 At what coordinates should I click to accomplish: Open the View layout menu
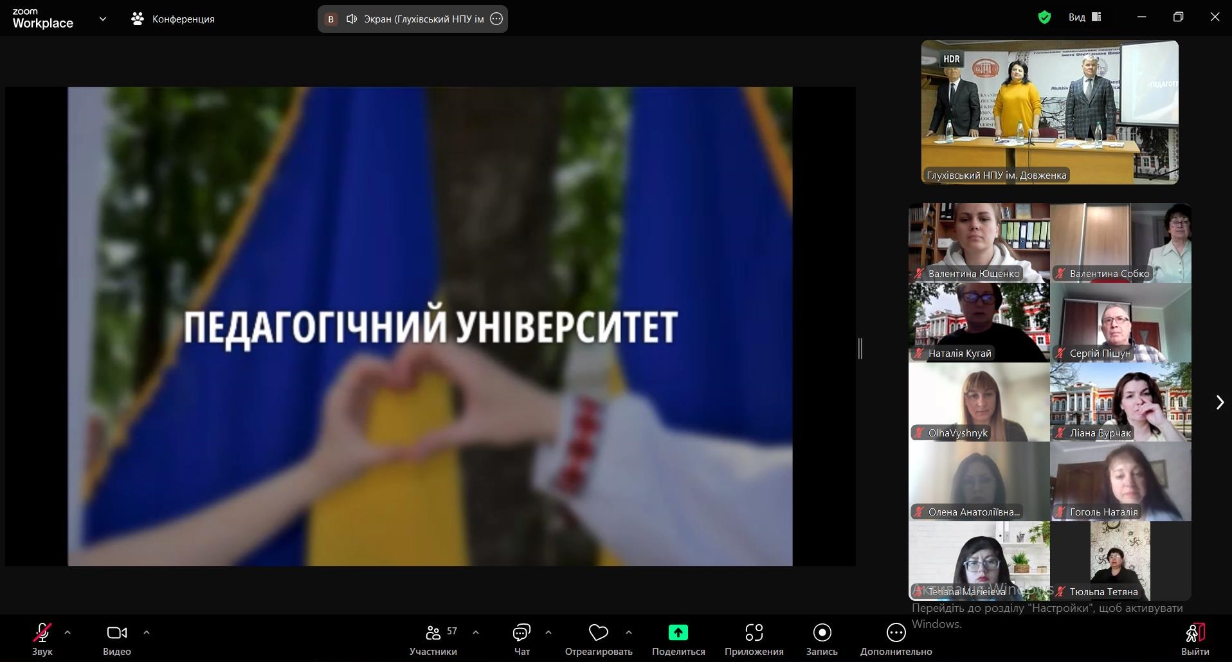point(1085,17)
